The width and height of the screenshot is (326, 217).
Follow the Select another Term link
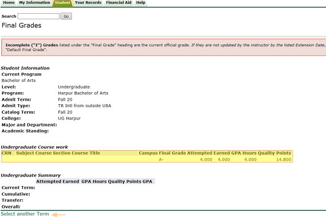pos(25,214)
